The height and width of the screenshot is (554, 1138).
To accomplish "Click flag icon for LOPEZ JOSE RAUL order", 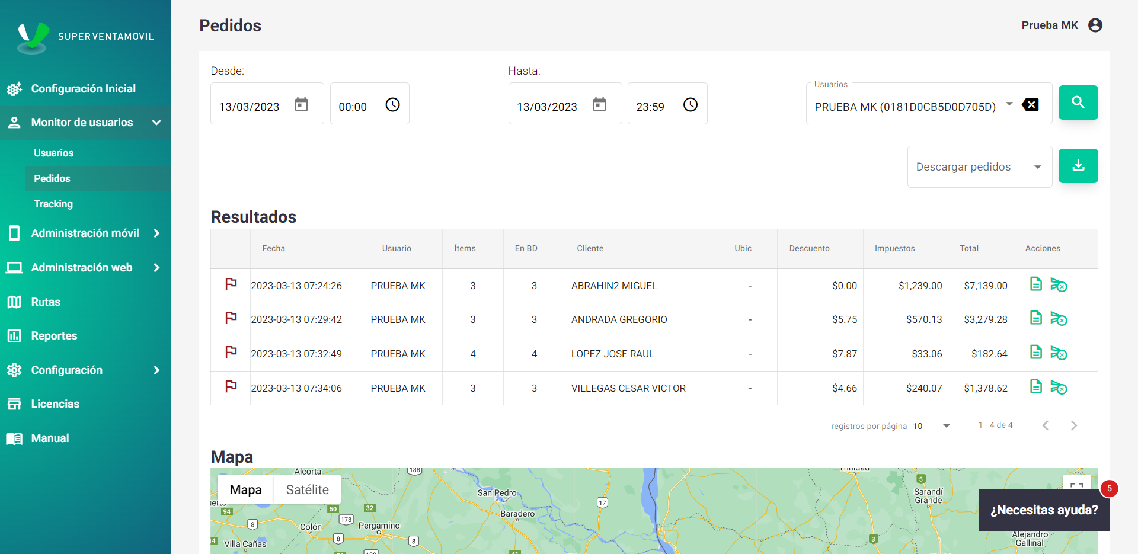I will pyautogui.click(x=231, y=353).
